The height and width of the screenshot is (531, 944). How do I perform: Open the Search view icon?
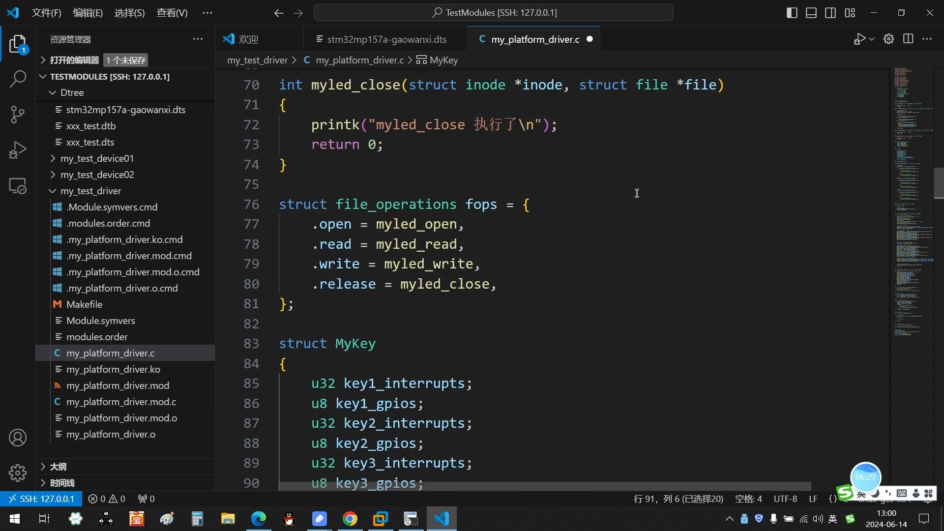(x=18, y=79)
